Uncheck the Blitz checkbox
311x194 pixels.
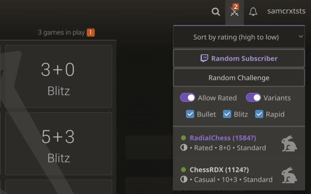(227, 114)
